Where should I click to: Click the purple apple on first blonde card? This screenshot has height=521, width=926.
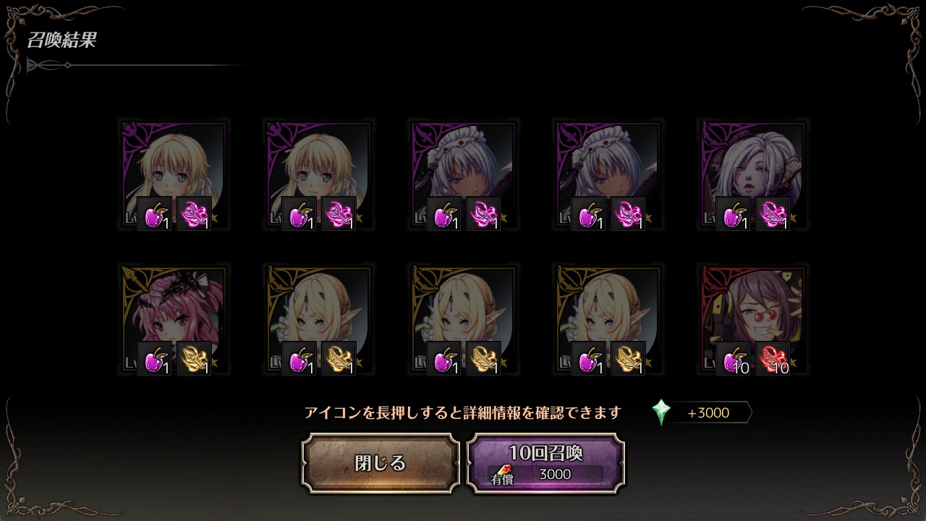[155, 214]
